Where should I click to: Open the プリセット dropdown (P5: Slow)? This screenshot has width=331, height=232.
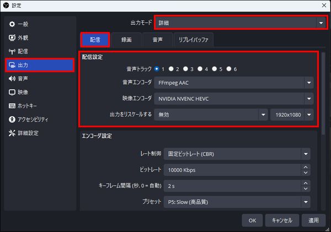[x=237, y=202]
